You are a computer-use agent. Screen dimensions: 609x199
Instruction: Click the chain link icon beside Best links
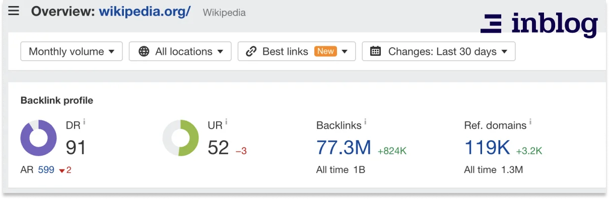(251, 51)
